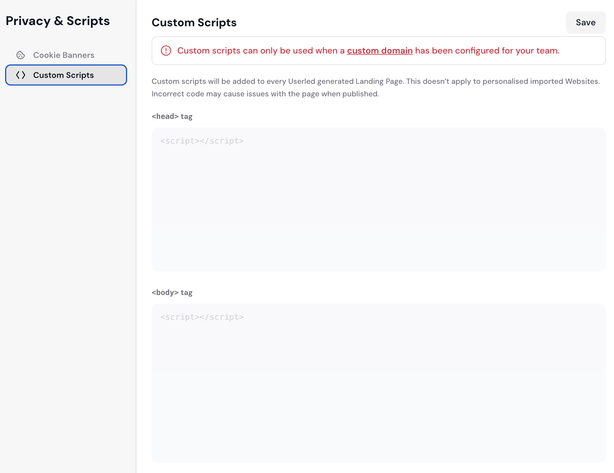Click the <body> tag field label
The image size is (614, 473).
pos(172,292)
